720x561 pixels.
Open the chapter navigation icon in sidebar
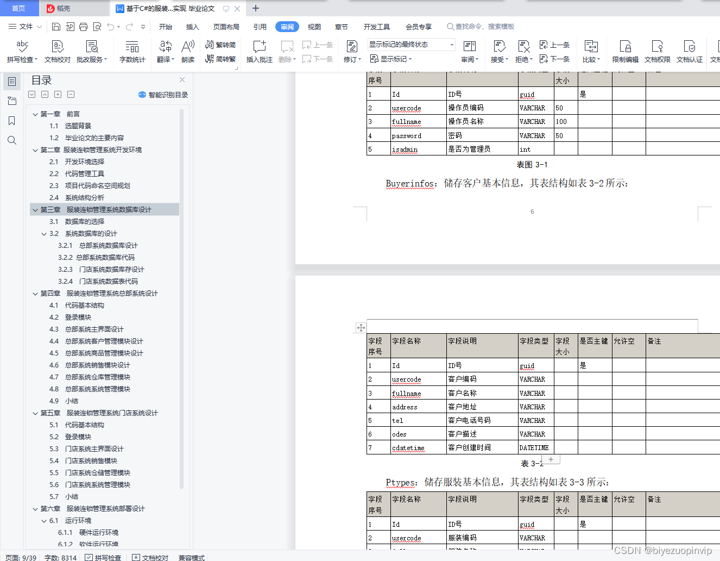[12, 101]
